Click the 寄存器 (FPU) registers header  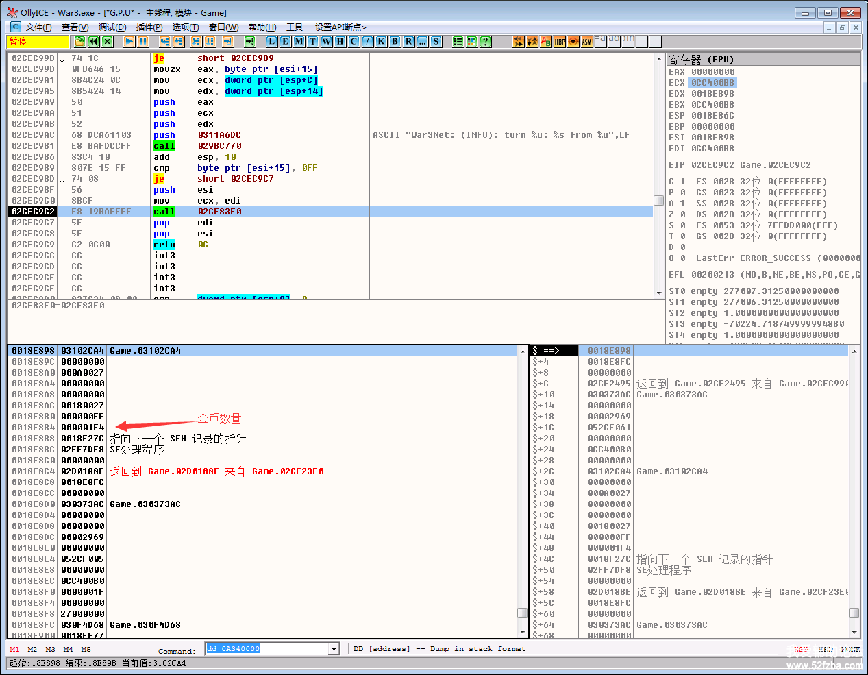(x=762, y=60)
